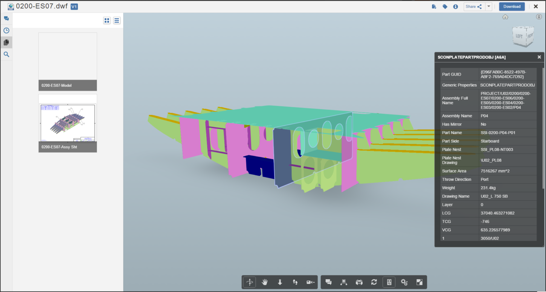
Task: Reset the model with the refresh icon
Action: coord(374,282)
